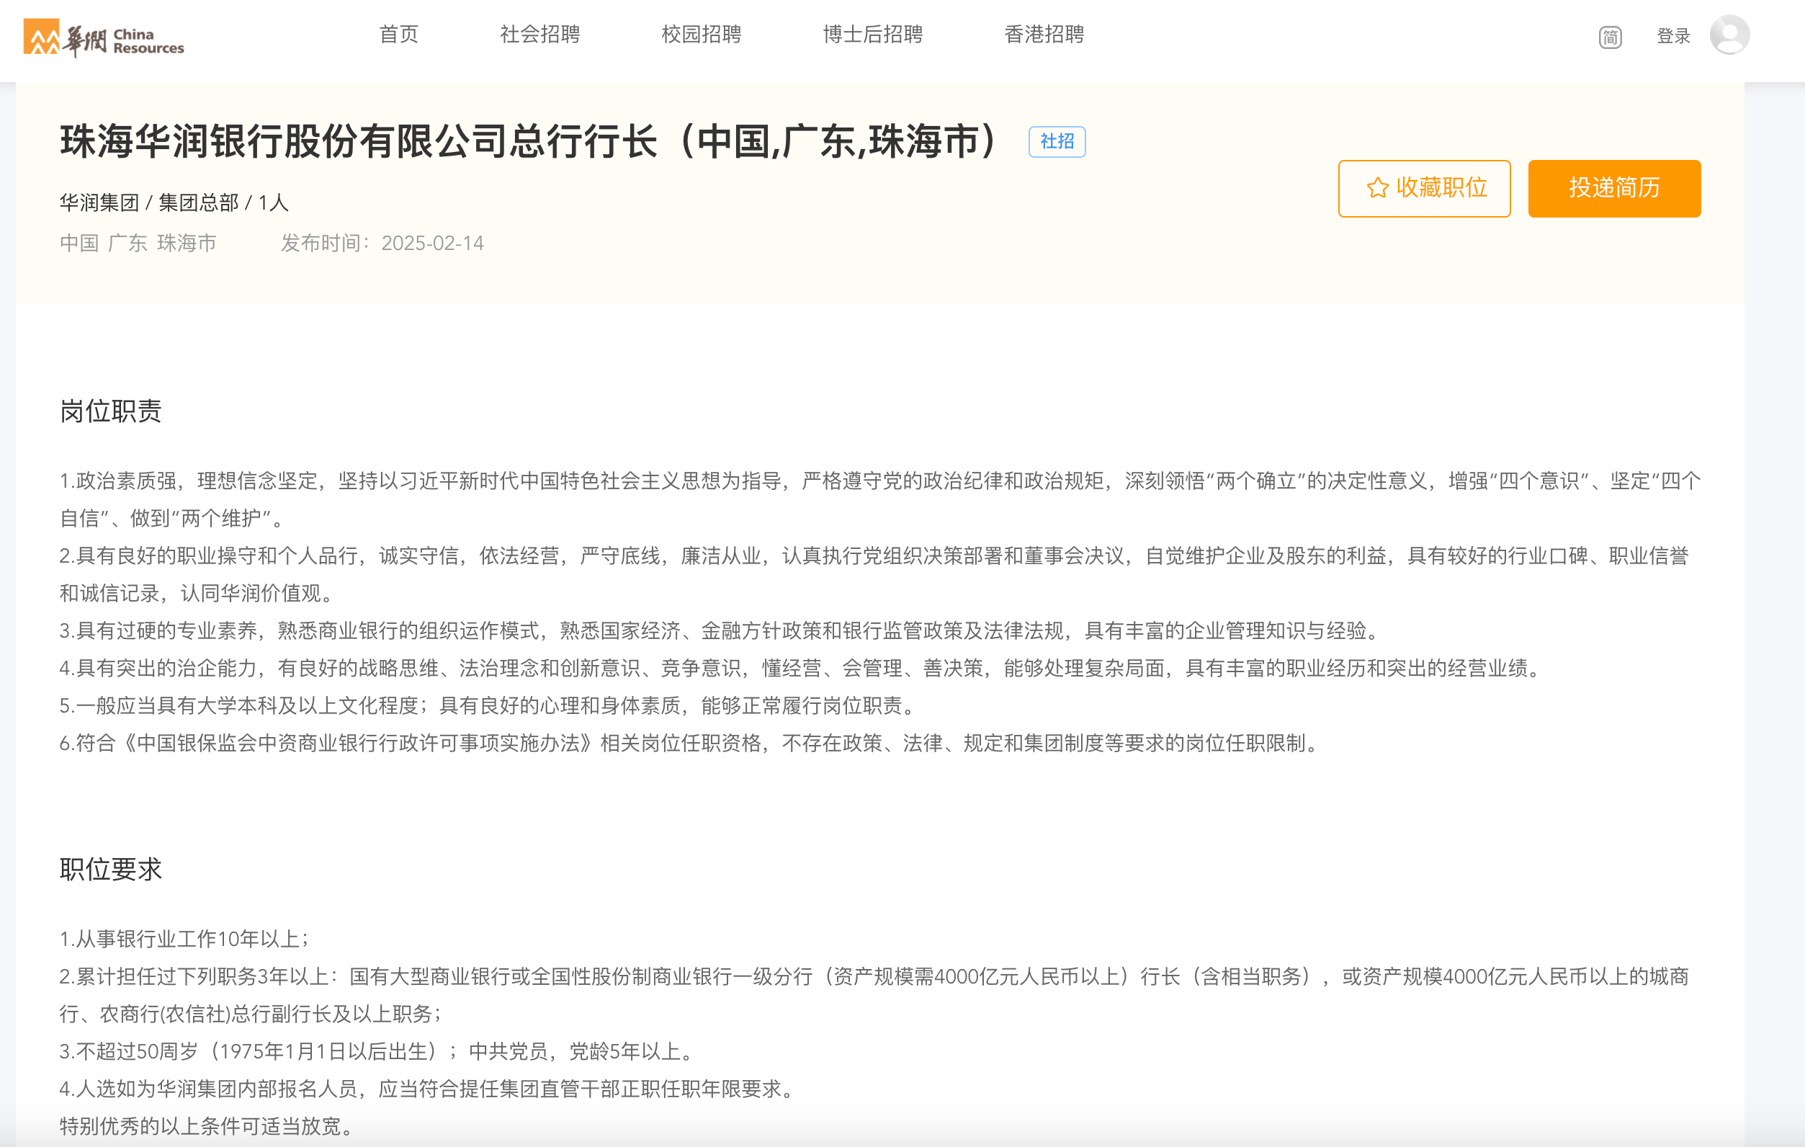Image resolution: width=1805 pixels, height=1147 pixels.
Task: Click the blue 社招 tag badge
Action: coord(1056,142)
